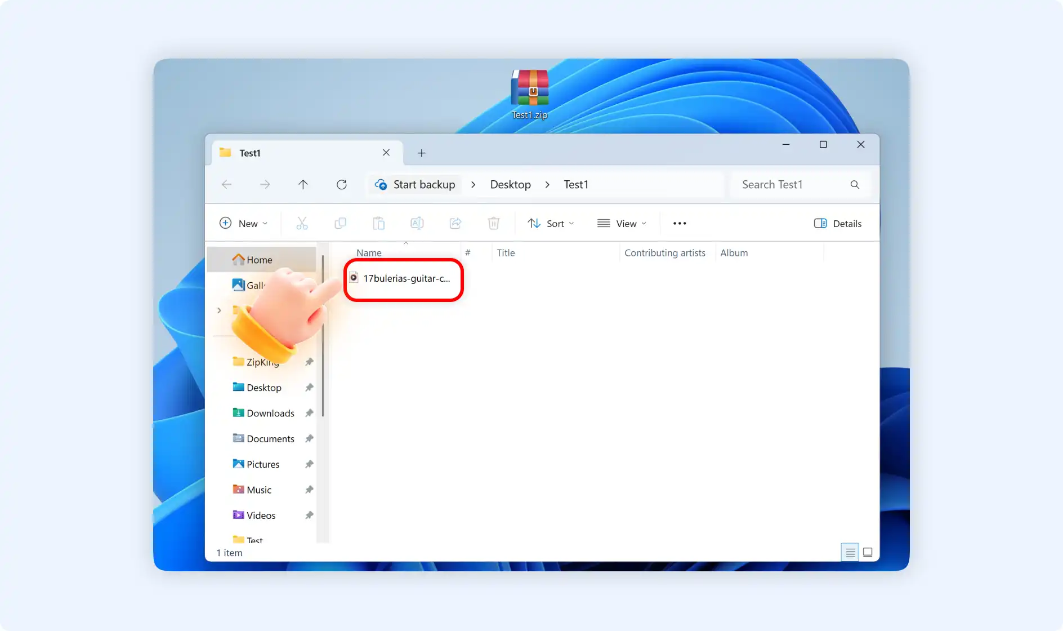This screenshot has width=1063, height=631.
Task: Open Home in the sidebar
Action: click(261, 260)
